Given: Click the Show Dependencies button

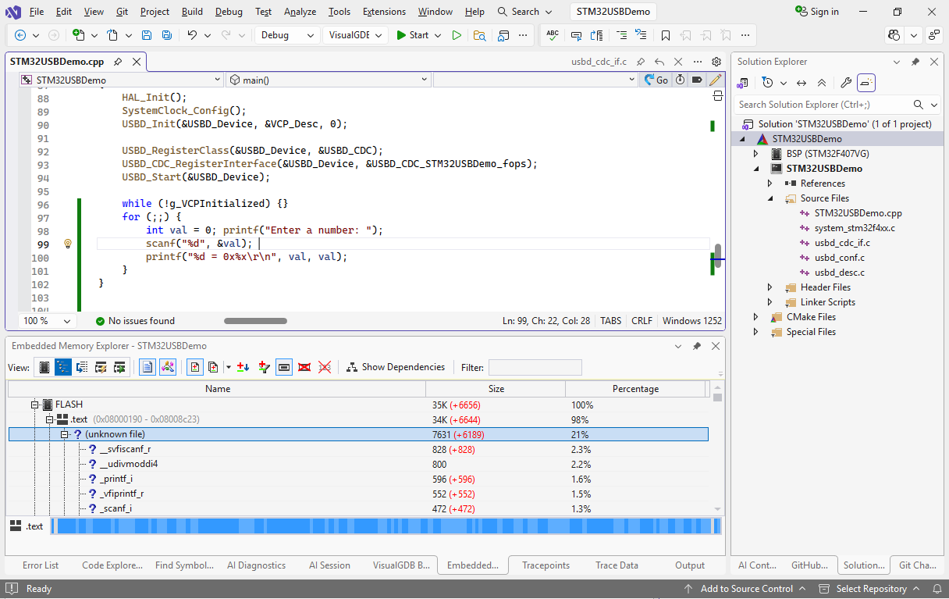Looking at the screenshot, I should [x=396, y=367].
